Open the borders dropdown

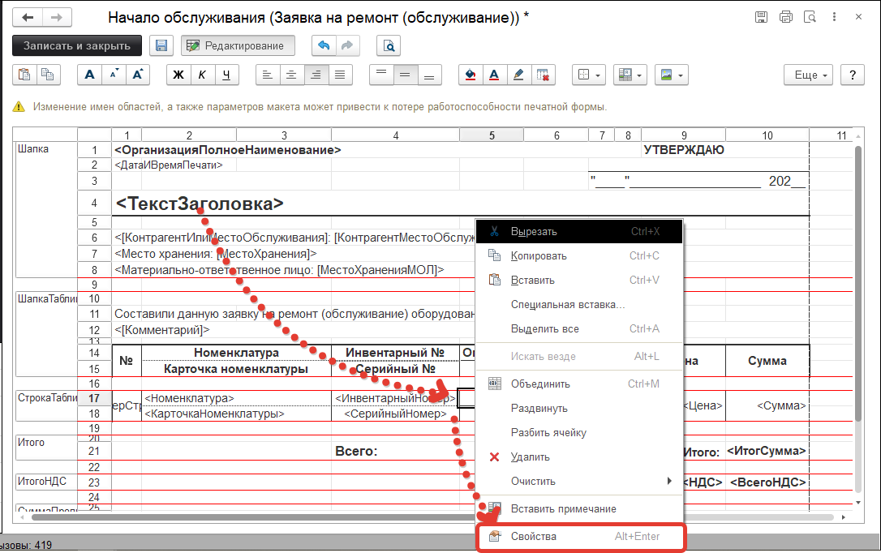tap(589, 75)
